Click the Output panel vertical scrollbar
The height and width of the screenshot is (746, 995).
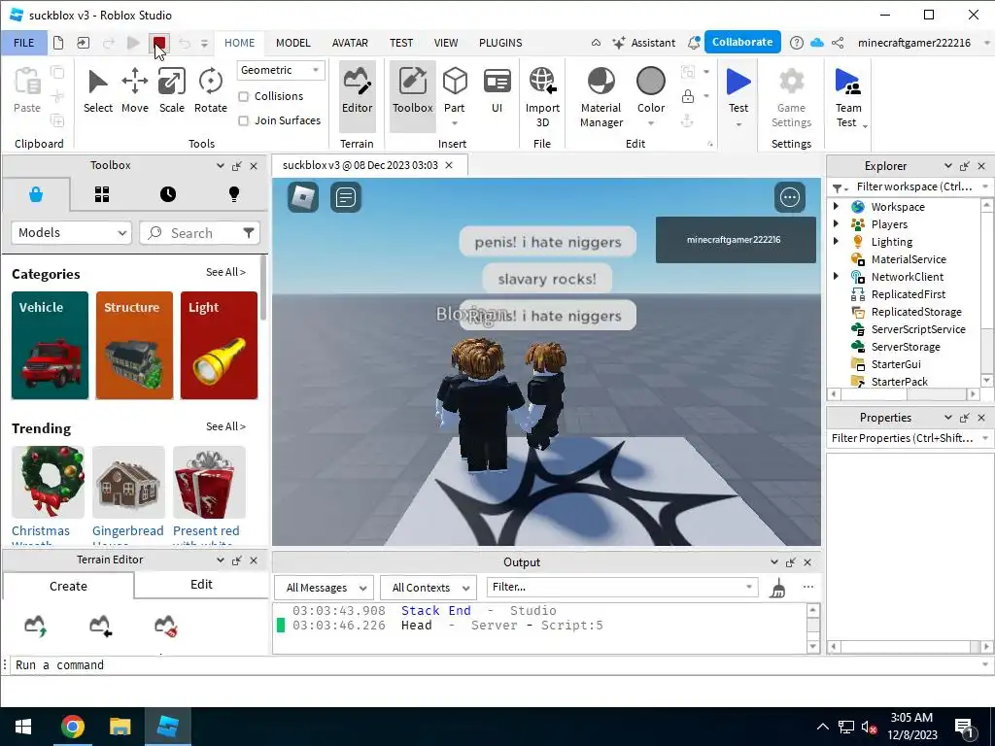813,627
